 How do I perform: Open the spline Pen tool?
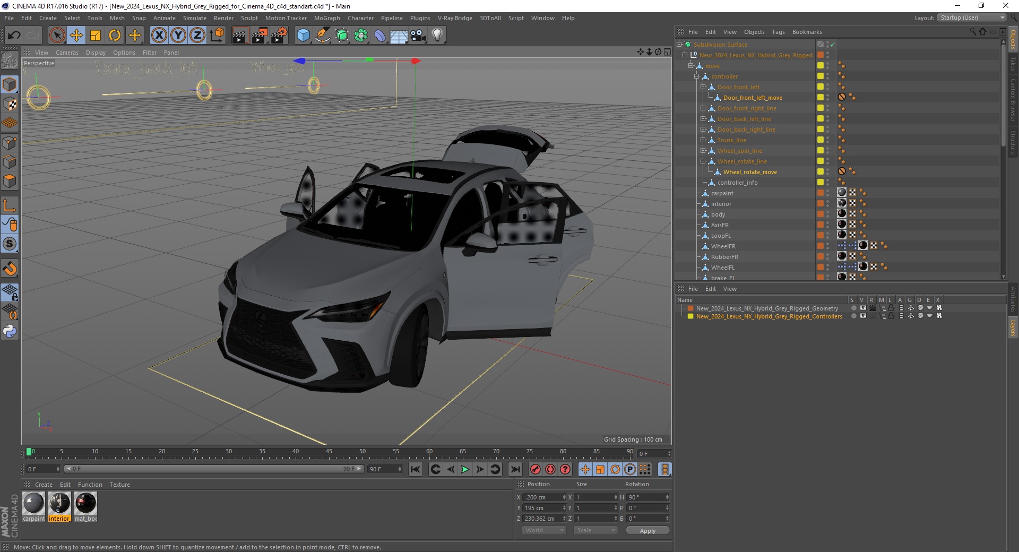tap(322, 36)
